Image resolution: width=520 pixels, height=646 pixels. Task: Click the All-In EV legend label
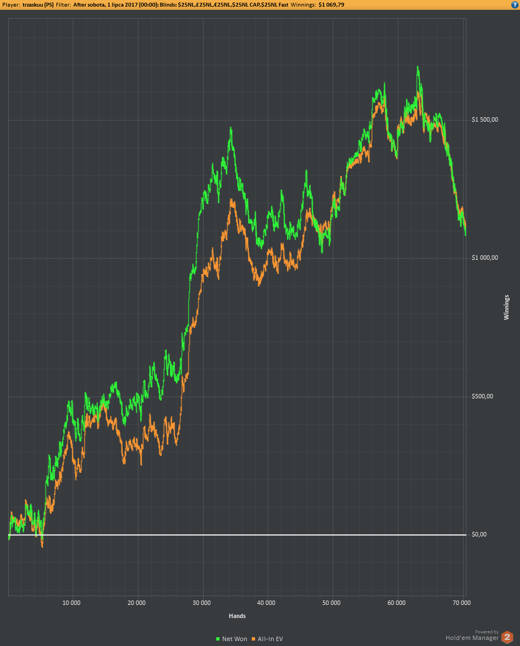[x=270, y=639]
